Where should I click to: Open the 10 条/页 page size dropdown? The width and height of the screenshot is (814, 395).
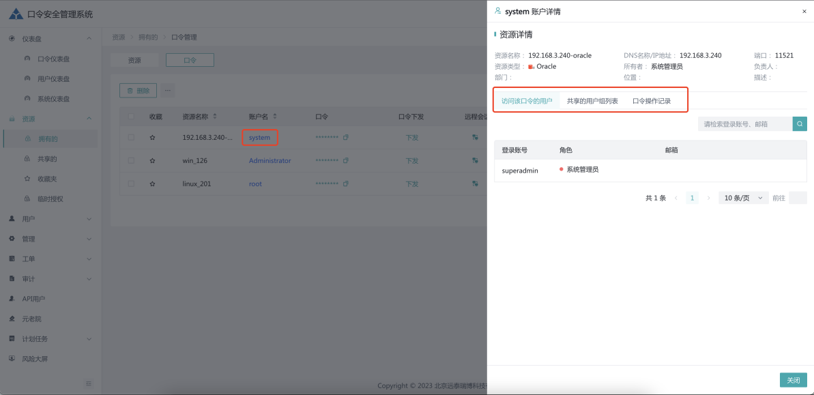coord(743,198)
